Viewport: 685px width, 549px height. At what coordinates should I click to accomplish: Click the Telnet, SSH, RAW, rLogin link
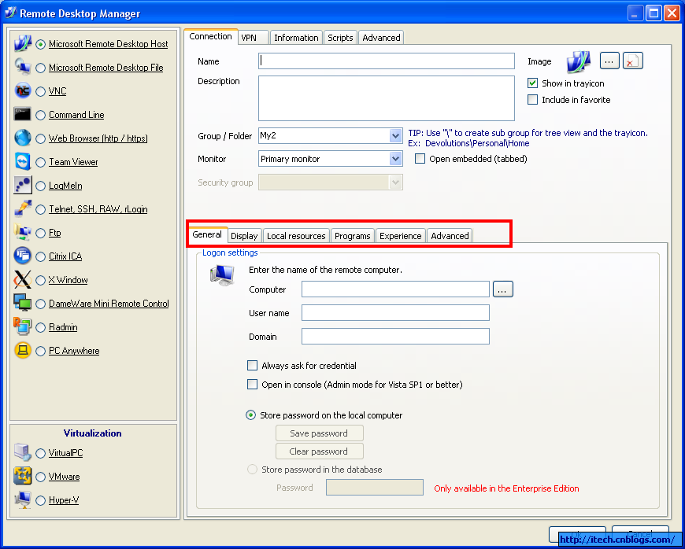pyautogui.click(x=98, y=209)
